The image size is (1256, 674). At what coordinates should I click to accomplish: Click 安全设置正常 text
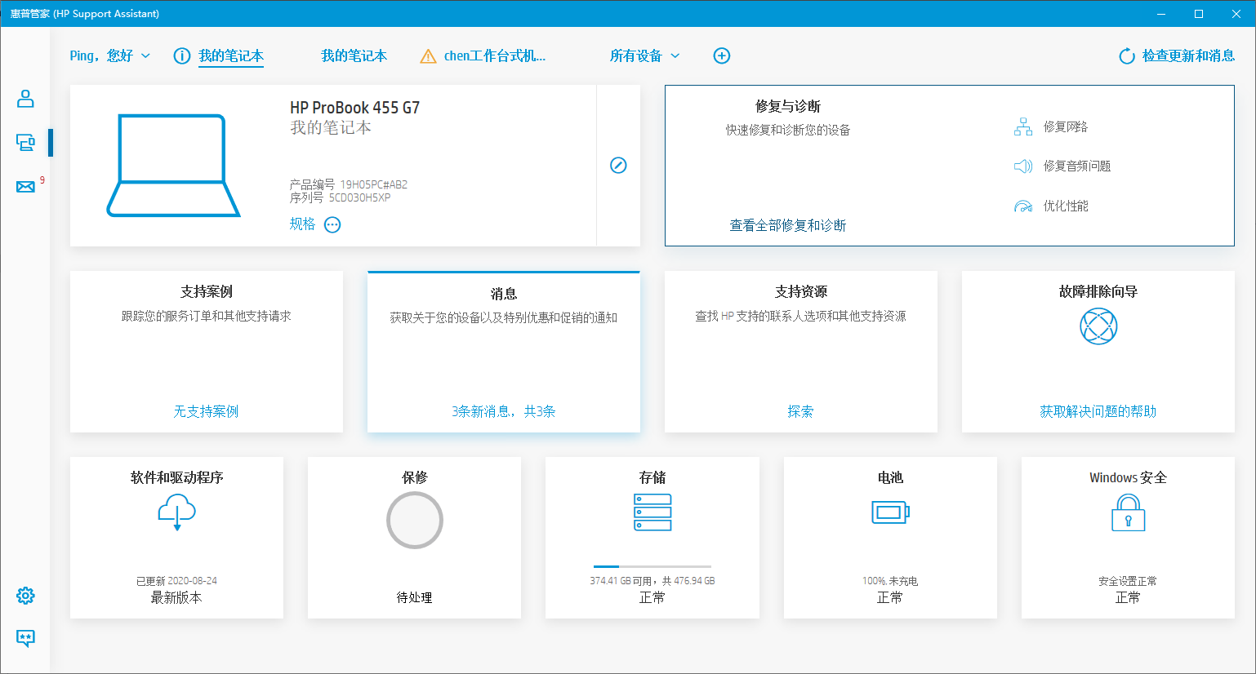[1128, 581]
